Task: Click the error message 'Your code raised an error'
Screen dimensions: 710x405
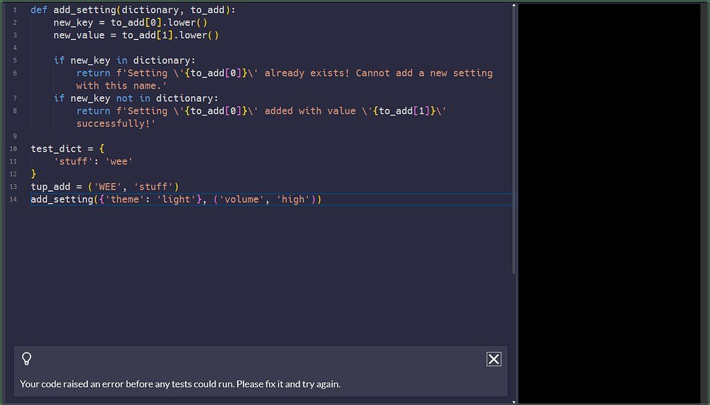Action: [x=180, y=384]
